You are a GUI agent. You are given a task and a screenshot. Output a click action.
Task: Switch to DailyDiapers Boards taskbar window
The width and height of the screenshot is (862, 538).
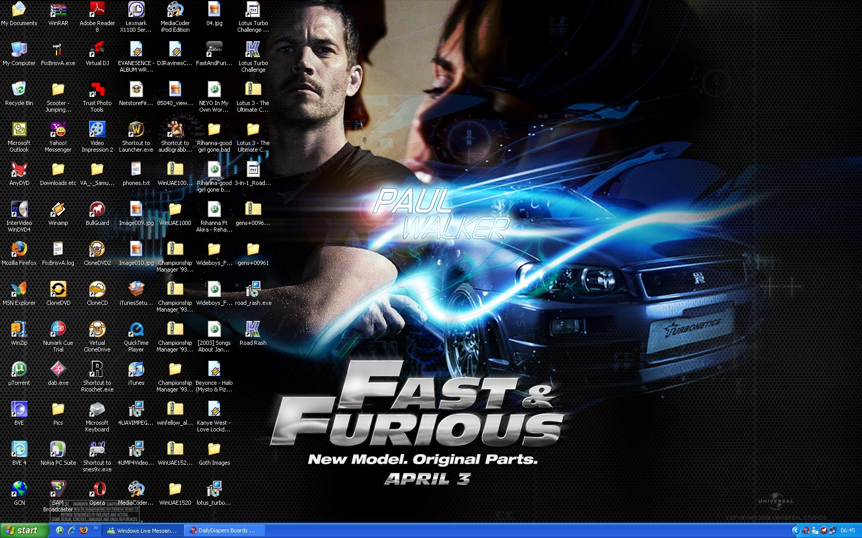[224, 530]
